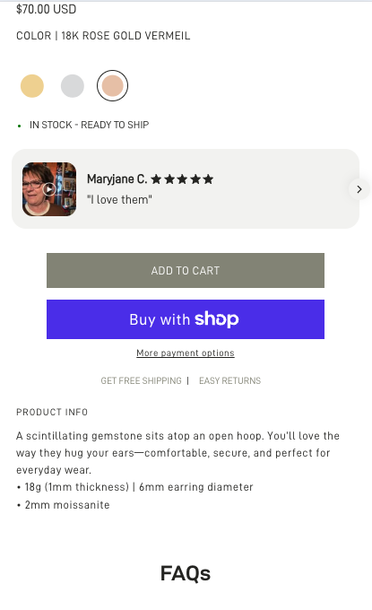This screenshot has height=610, width=372.
Task: Show next customer review with arrow
Action: click(359, 189)
